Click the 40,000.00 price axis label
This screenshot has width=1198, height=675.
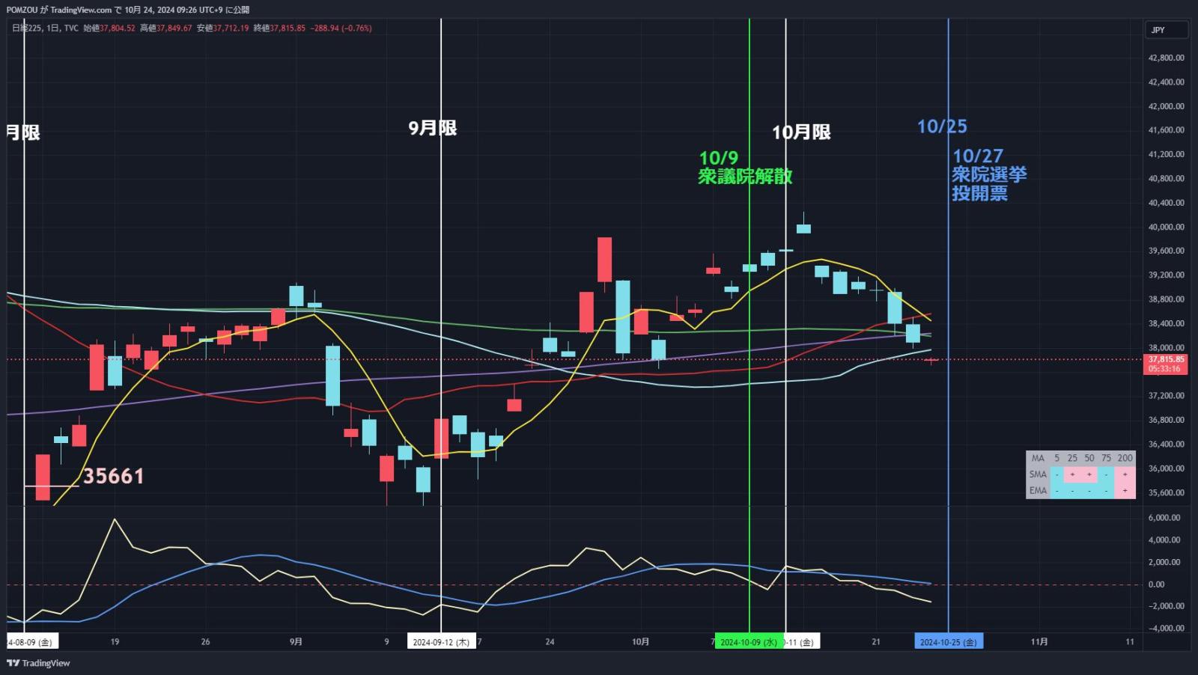(x=1167, y=227)
